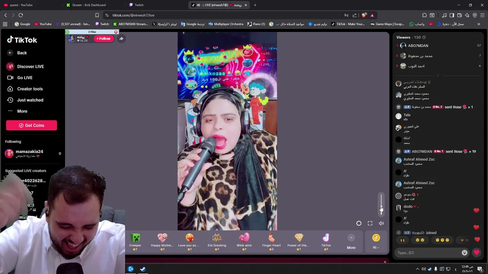The height and width of the screenshot is (274, 488).
Task: Send the raised hands quick reaction
Action: click(x=402, y=240)
